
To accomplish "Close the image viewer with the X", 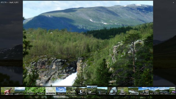I will click(x=174, y=2).
